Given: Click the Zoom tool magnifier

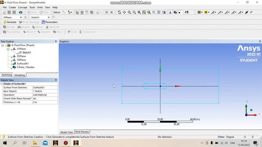Looking at the screenshot, I should [129, 12].
